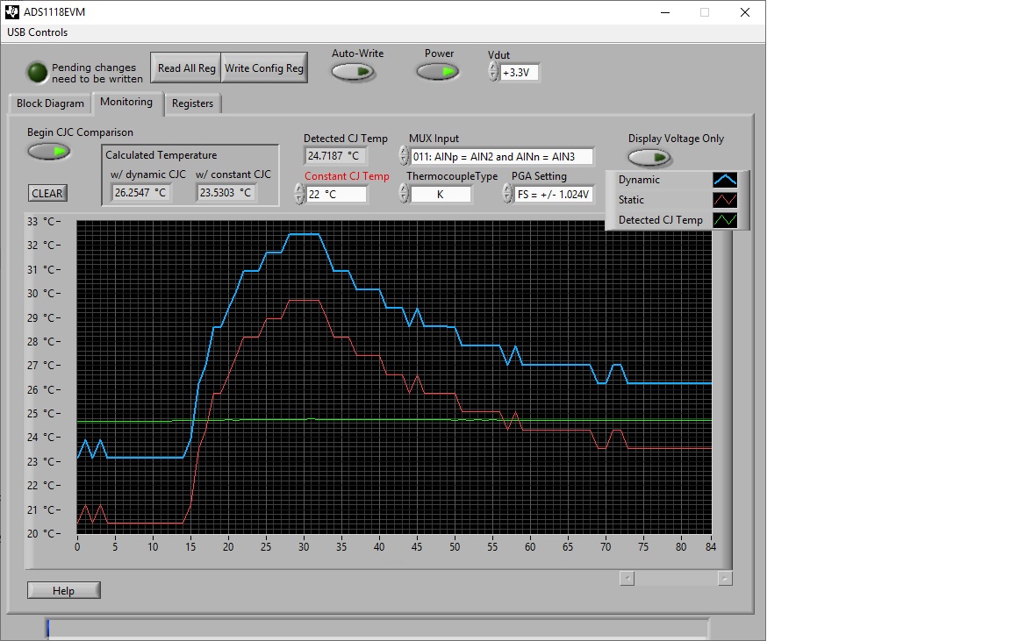Click the 84 x-axis maximum label

click(711, 547)
